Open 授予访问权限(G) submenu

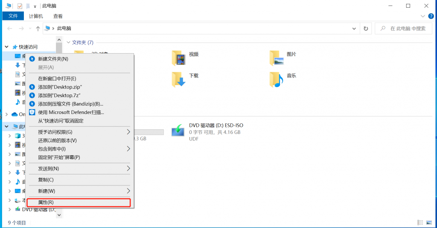point(79,132)
